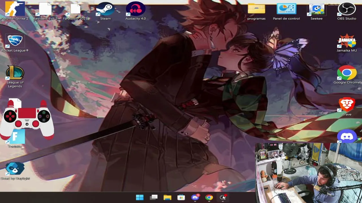Click the webcam overlay video

pos(308,173)
